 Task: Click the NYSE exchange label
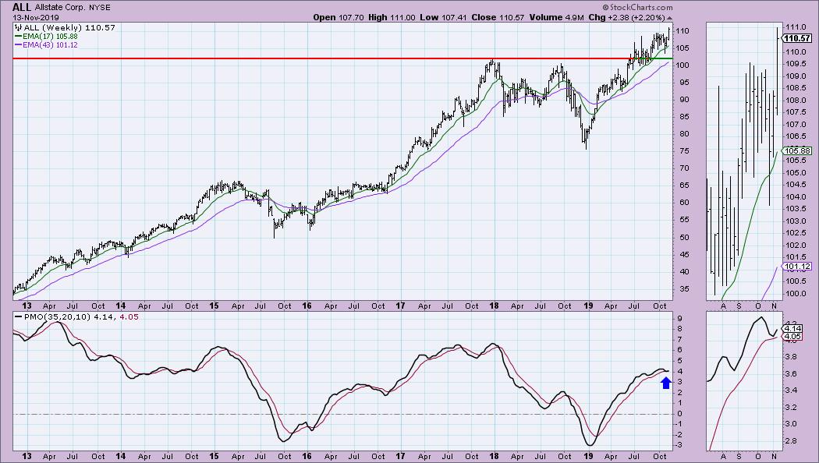click(x=100, y=8)
